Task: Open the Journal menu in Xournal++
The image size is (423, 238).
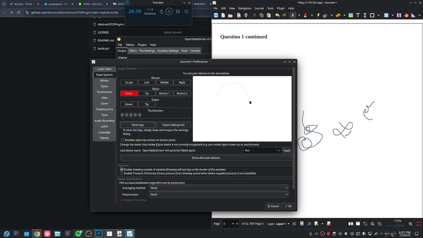Action: tap(259, 8)
